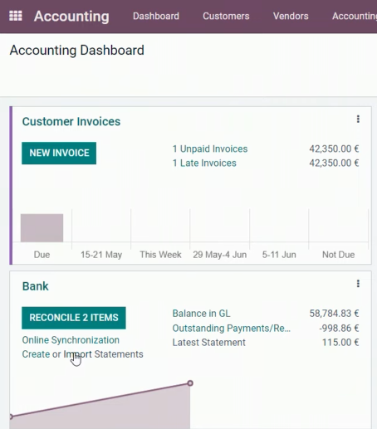Viewport: 377px width, 429px height.
Task: Expand the partially visible Accounting menu
Action: click(x=355, y=16)
